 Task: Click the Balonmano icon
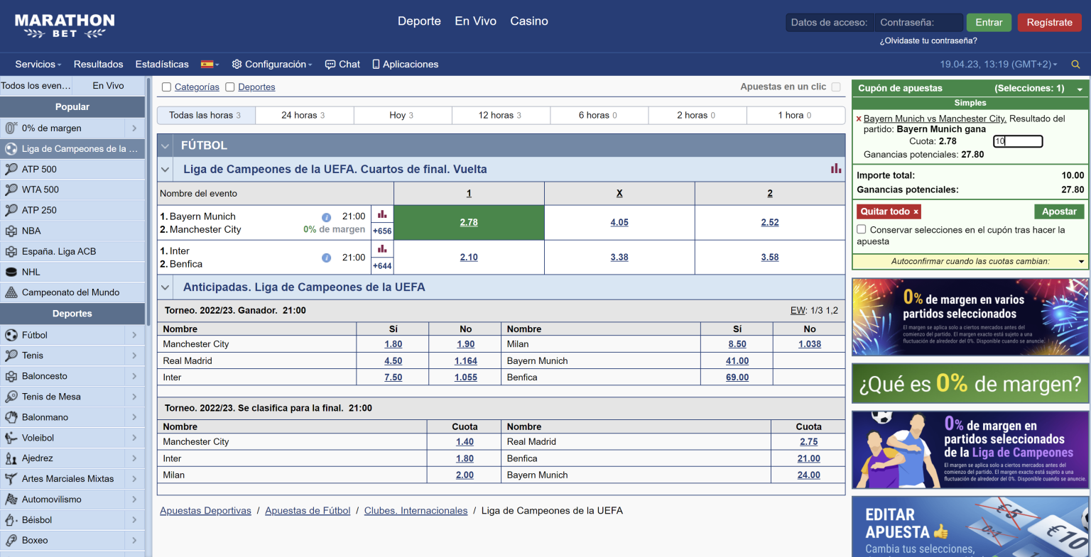(11, 417)
